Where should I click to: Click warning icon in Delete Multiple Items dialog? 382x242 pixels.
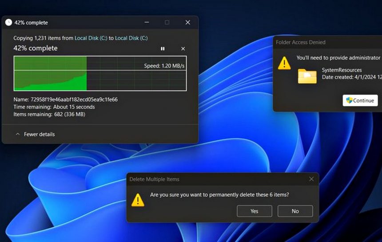tap(138, 200)
